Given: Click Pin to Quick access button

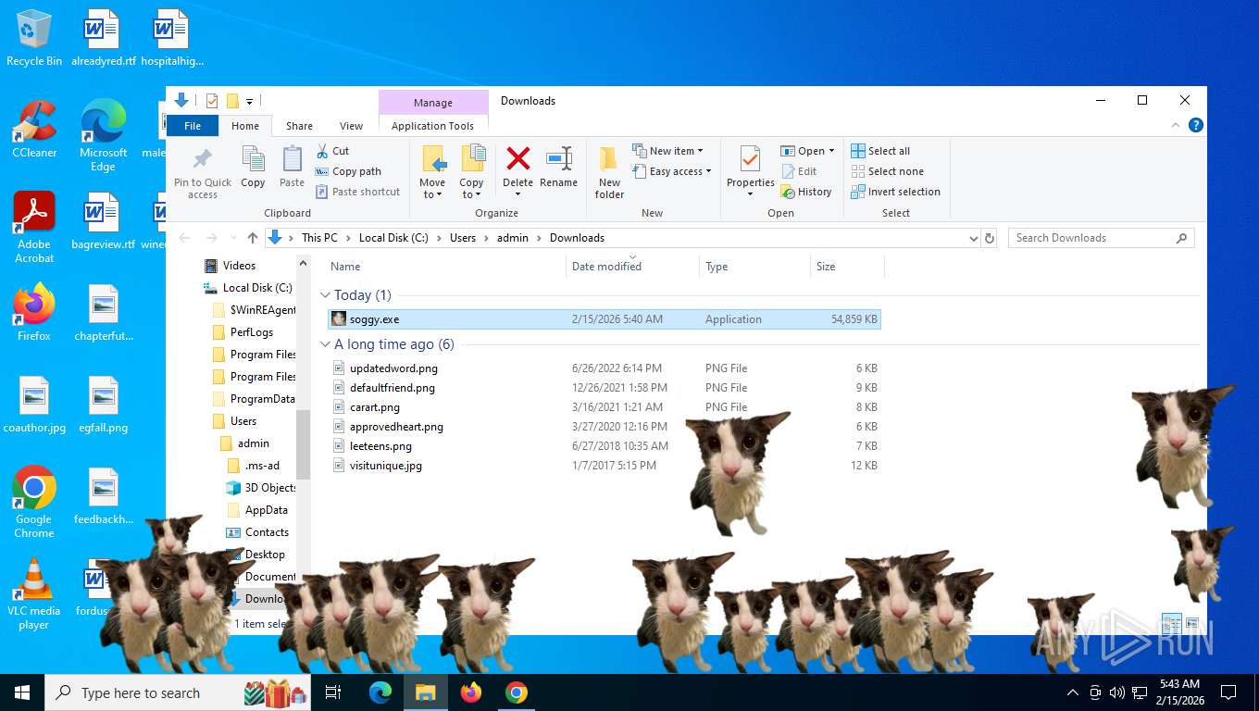Looking at the screenshot, I should 203,172.
